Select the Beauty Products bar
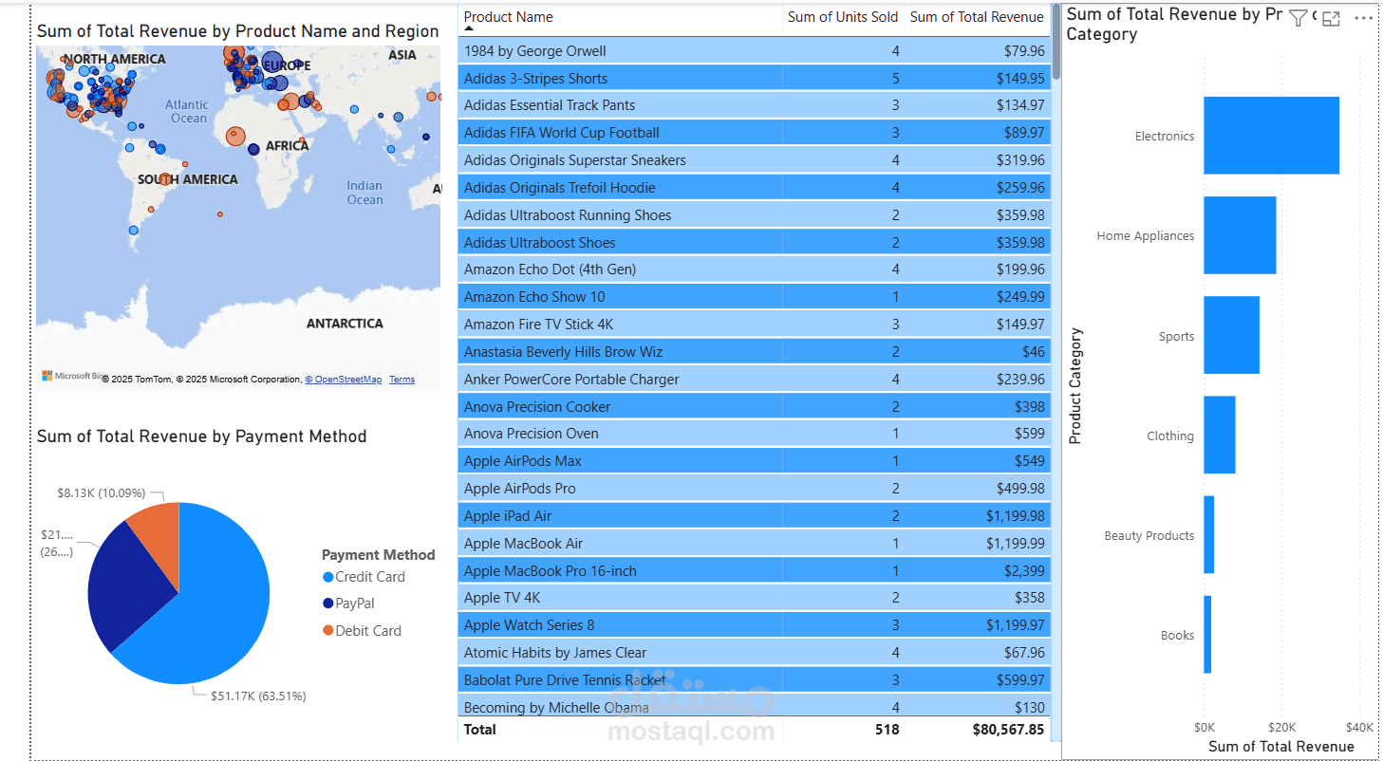This screenshot has width=1383, height=761. (x=1208, y=534)
